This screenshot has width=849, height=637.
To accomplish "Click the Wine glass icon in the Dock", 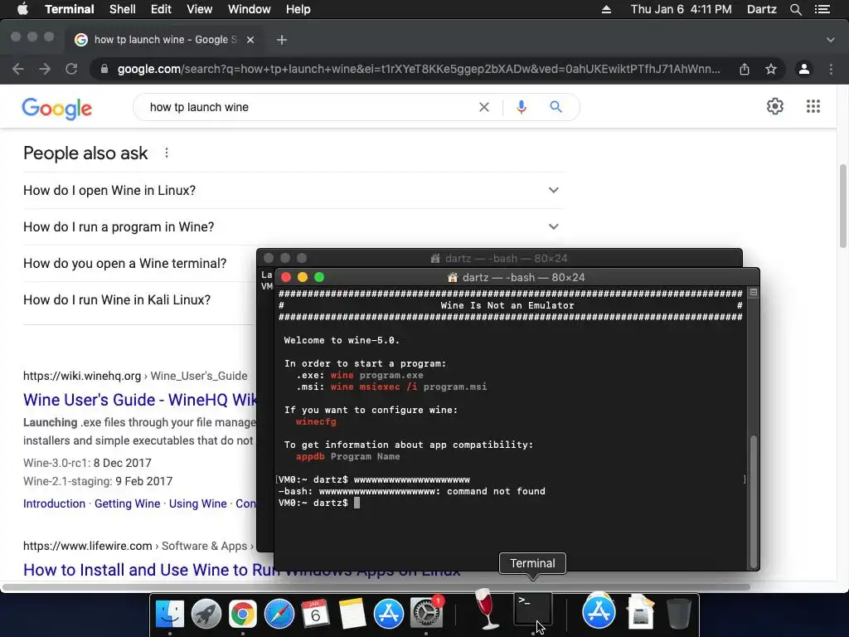I will [486, 610].
